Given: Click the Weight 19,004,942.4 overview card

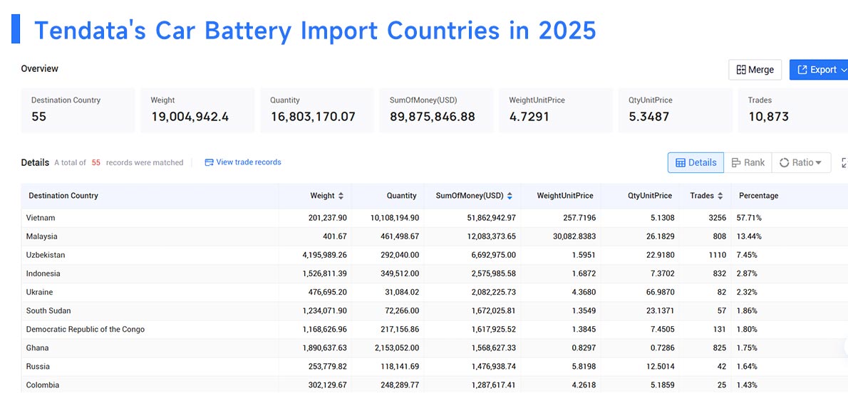Looking at the screenshot, I should tap(197, 110).
